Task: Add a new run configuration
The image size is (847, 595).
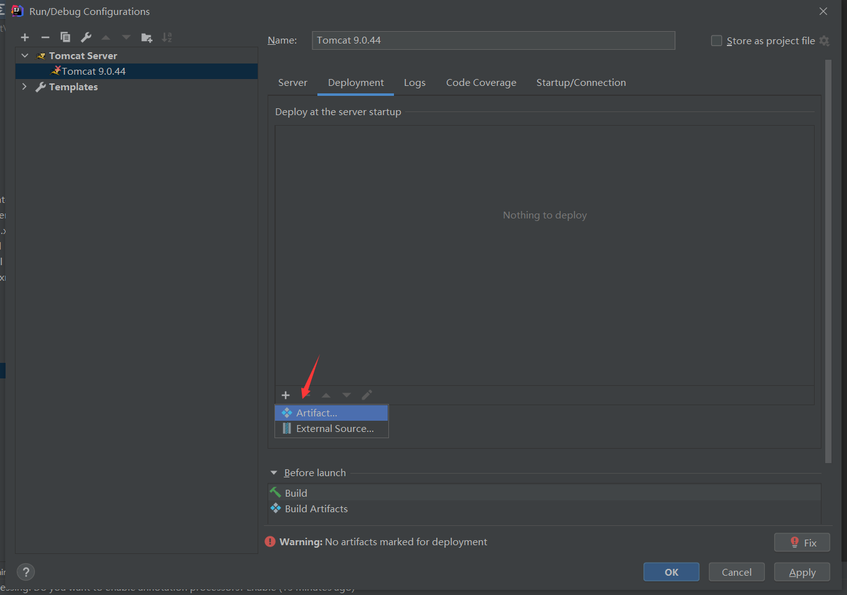Action: click(25, 37)
